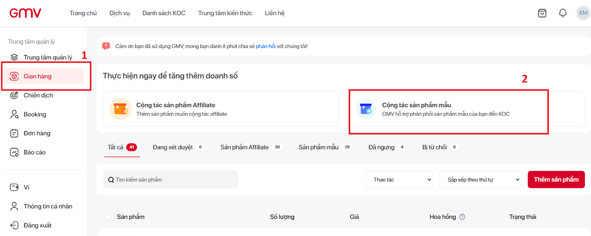Image resolution: width=591 pixels, height=236 pixels.
Task: Click the Thông tin cá nhân person icon
Action: (x=14, y=206)
